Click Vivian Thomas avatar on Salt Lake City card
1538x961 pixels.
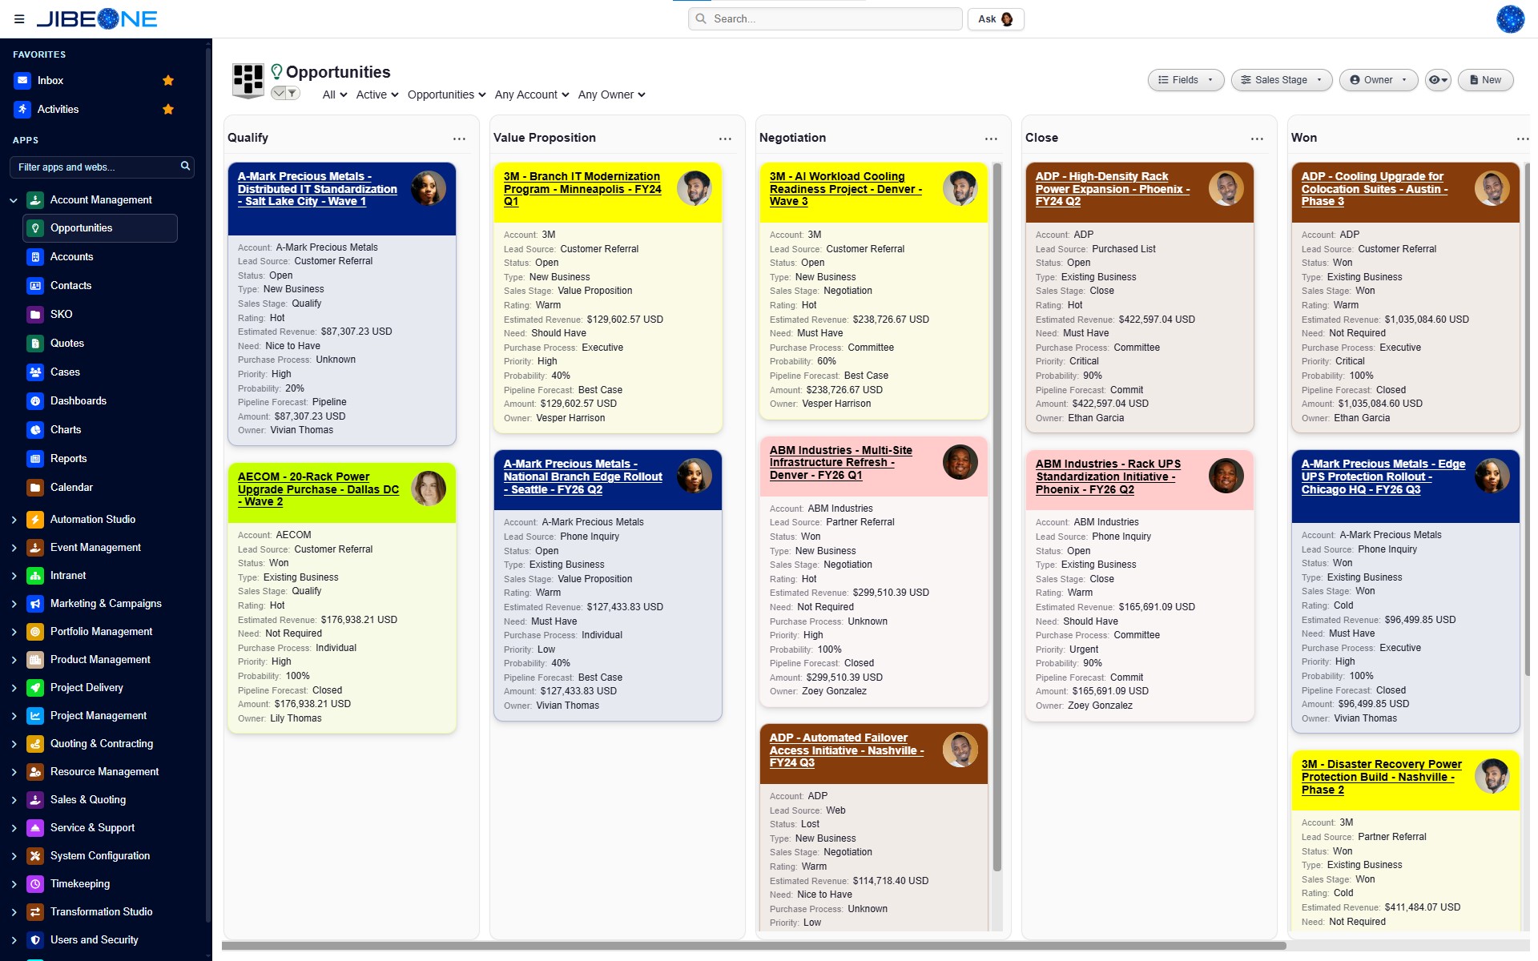[429, 189]
